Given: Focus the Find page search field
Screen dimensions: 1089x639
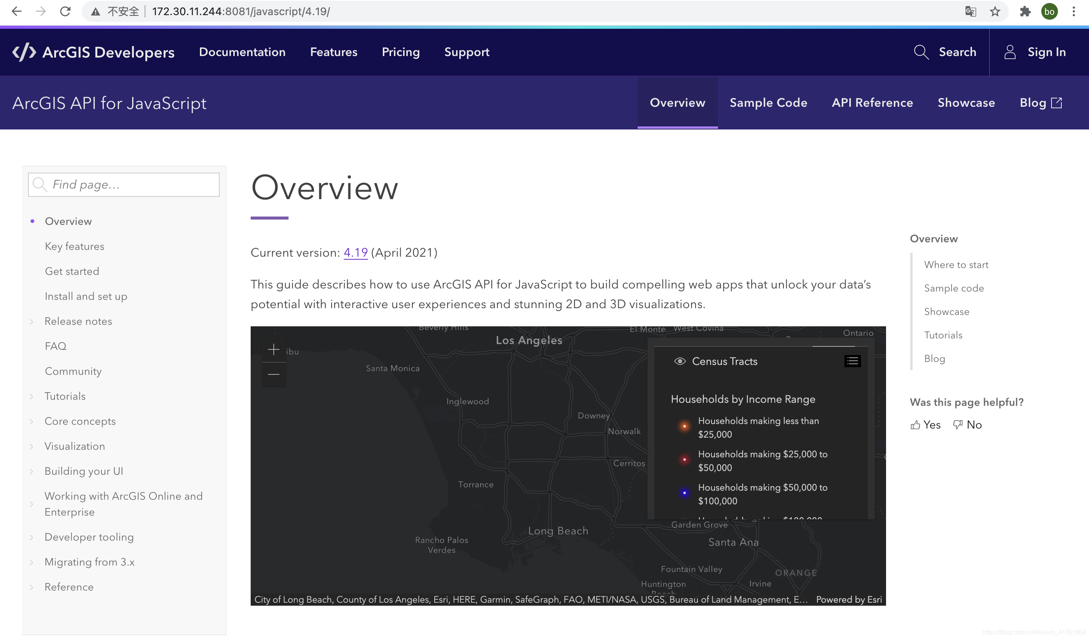Looking at the screenshot, I should coord(123,184).
